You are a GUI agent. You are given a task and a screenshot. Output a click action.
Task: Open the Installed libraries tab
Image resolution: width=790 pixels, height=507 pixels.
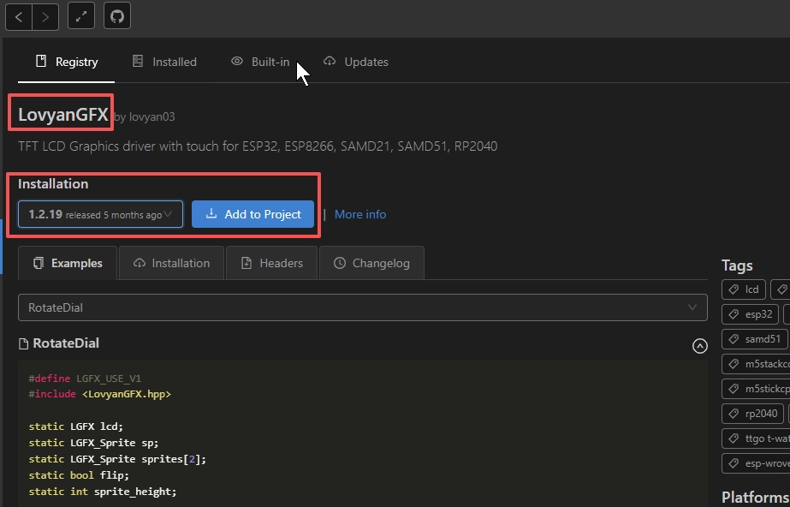(164, 62)
